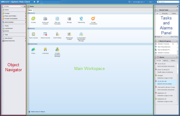This screenshot has height=116, width=180.
Task: Open the Roles administration icon
Action: (x=33, y=49)
